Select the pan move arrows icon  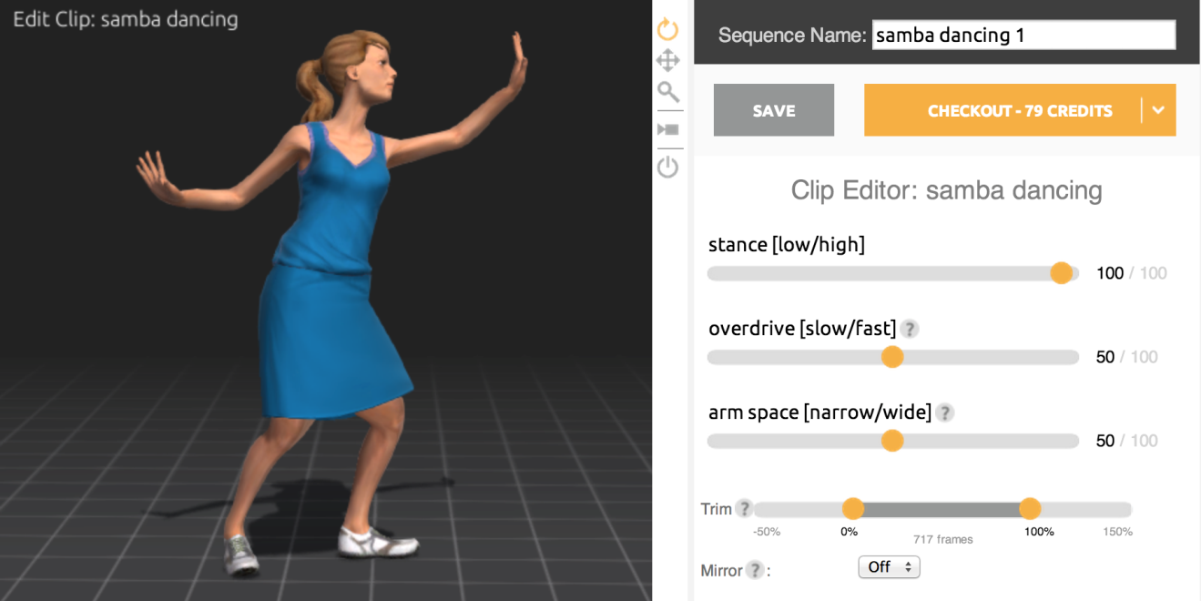click(668, 61)
